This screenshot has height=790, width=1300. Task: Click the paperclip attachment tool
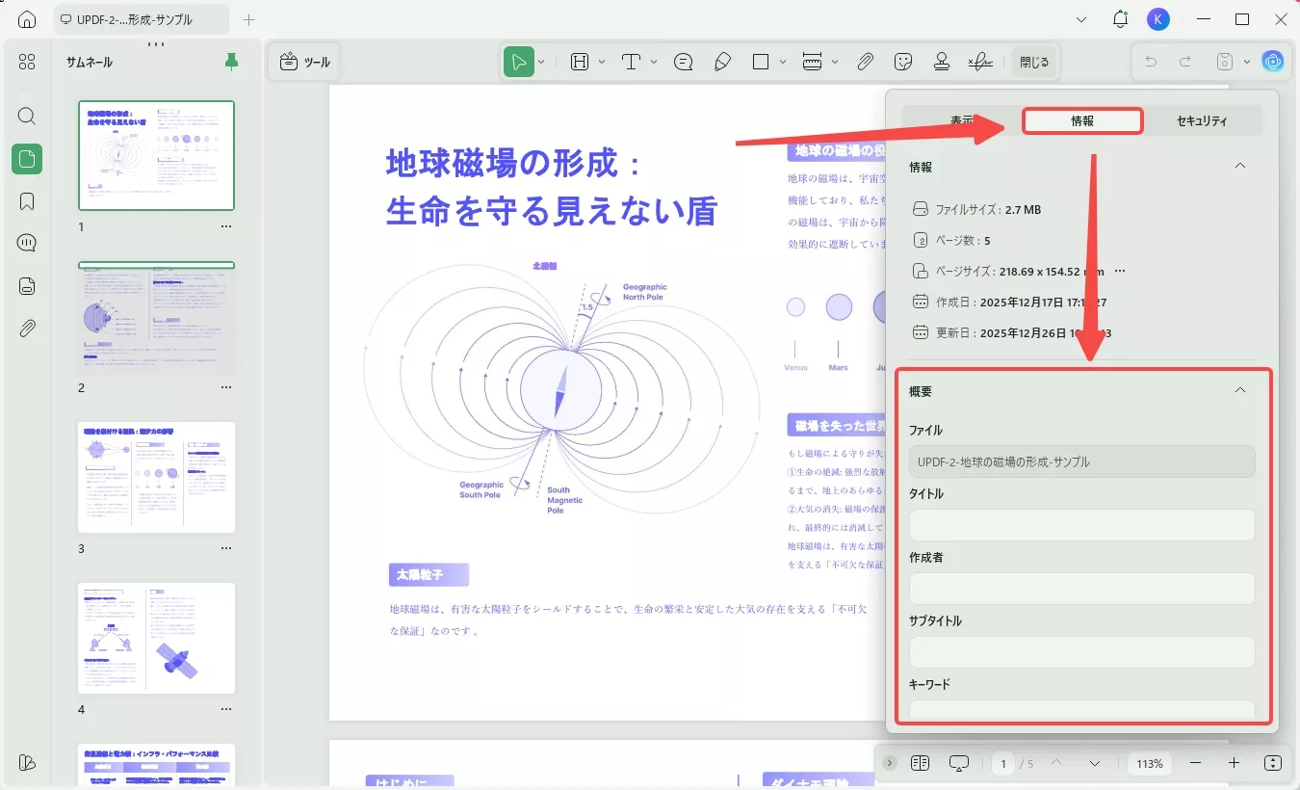(865, 61)
